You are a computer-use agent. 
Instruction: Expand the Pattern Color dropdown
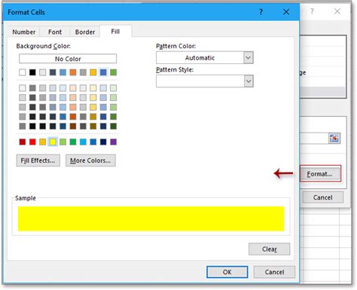coord(248,58)
